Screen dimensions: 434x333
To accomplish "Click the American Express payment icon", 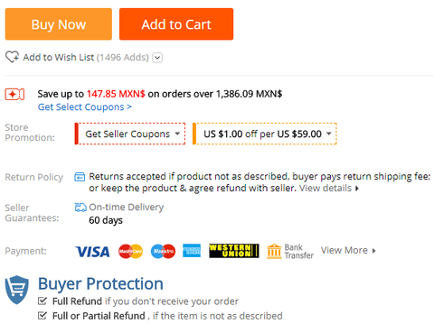I will point(192,251).
